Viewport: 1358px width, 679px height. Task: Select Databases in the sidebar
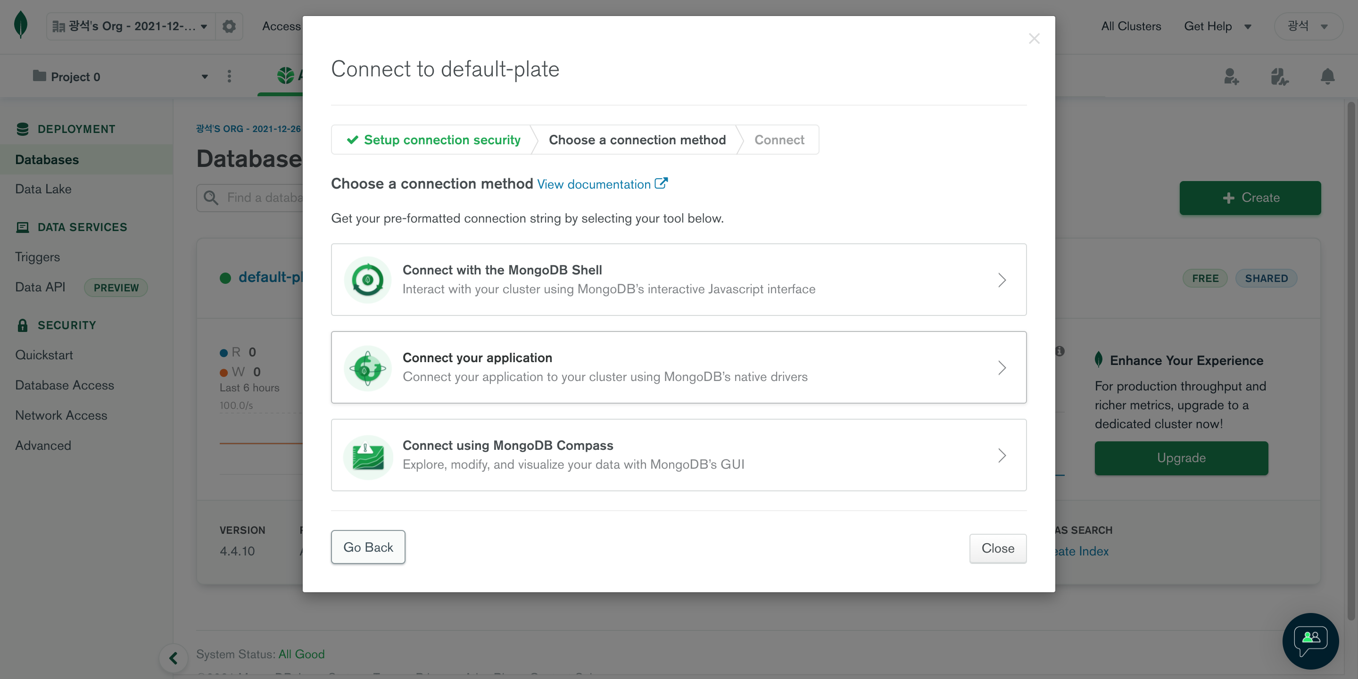(86, 160)
